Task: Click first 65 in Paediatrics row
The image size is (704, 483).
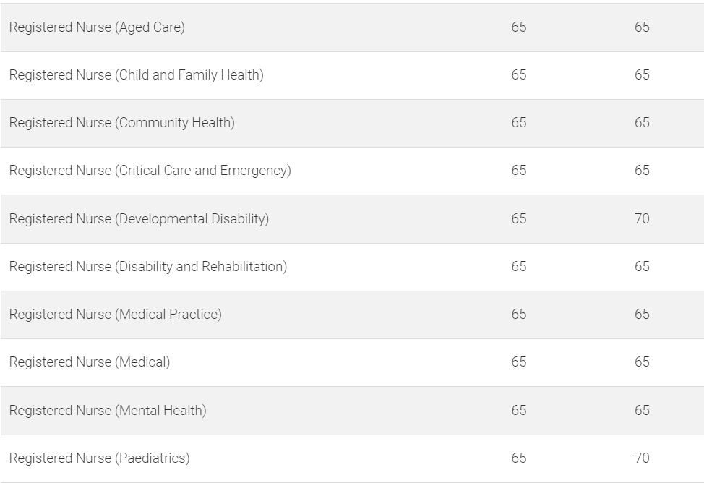Action: pyautogui.click(x=519, y=458)
